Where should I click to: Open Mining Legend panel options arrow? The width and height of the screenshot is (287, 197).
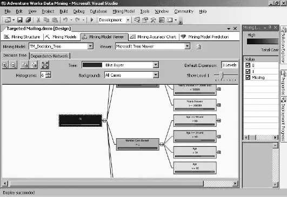[x=265, y=28]
